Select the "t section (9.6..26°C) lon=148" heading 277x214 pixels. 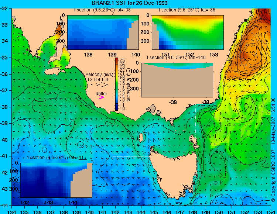[x=176, y=57]
